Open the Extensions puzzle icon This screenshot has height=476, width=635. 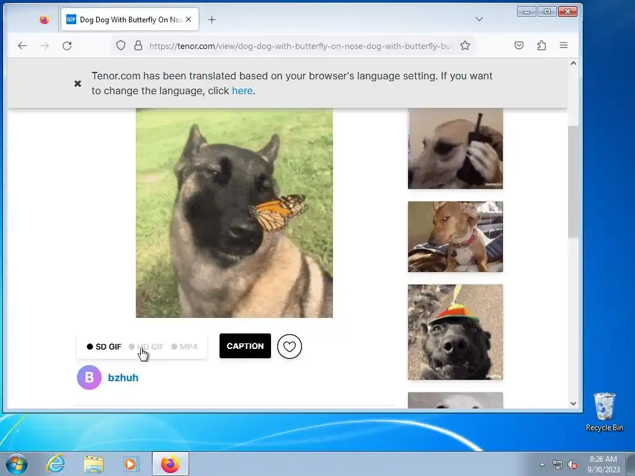pos(541,45)
